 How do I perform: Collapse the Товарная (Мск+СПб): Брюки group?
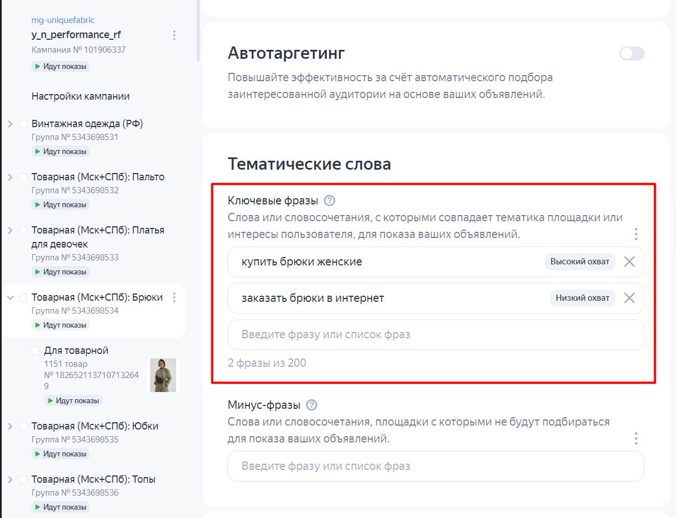tap(10, 297)
